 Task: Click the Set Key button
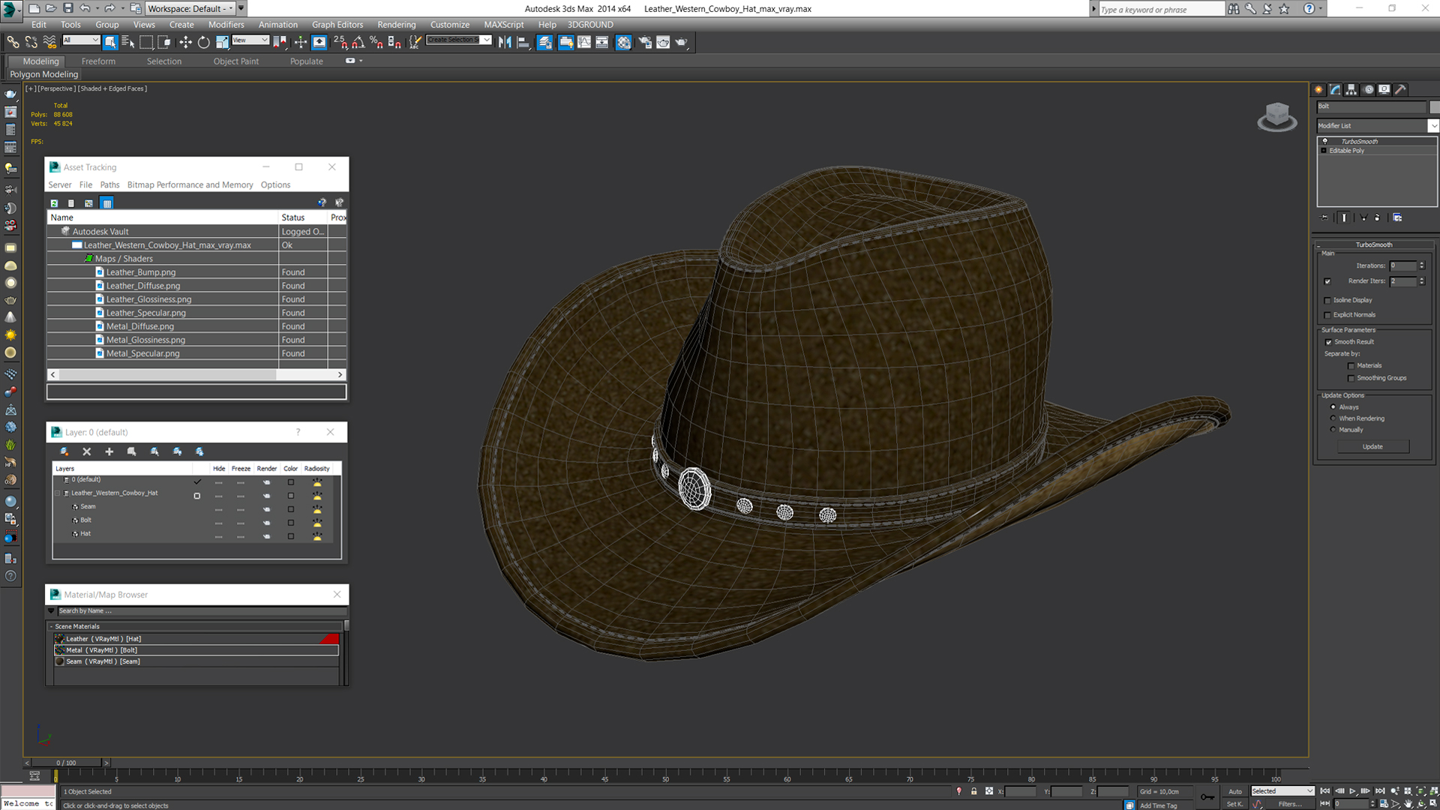(1234, 804)
